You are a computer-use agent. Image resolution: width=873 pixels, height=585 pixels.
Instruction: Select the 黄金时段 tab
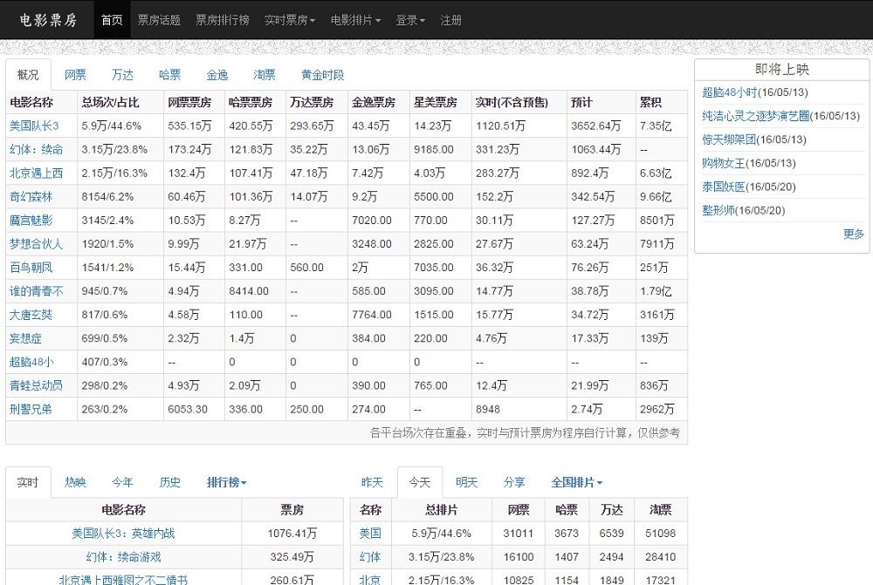[322, 75]
